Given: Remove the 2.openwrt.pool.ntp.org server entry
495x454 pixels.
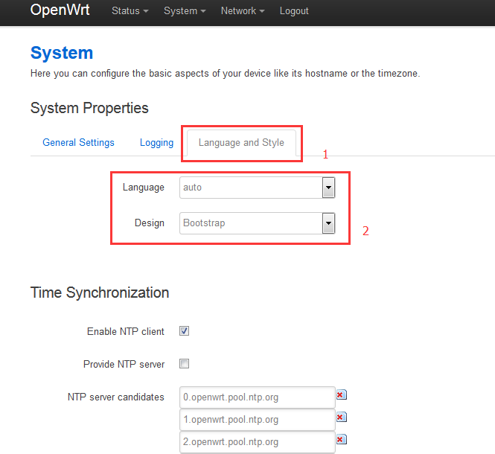Looking at the screenshot, I should click(341, 440).
